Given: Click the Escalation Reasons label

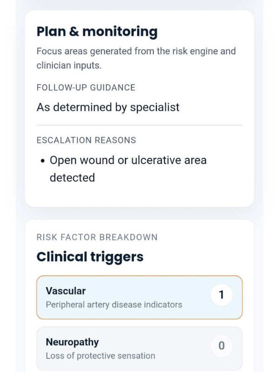Looking at the screenshot, I should (x=86, y=140).
